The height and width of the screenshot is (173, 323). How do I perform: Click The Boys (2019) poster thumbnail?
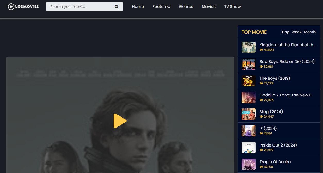coord(249,81)
